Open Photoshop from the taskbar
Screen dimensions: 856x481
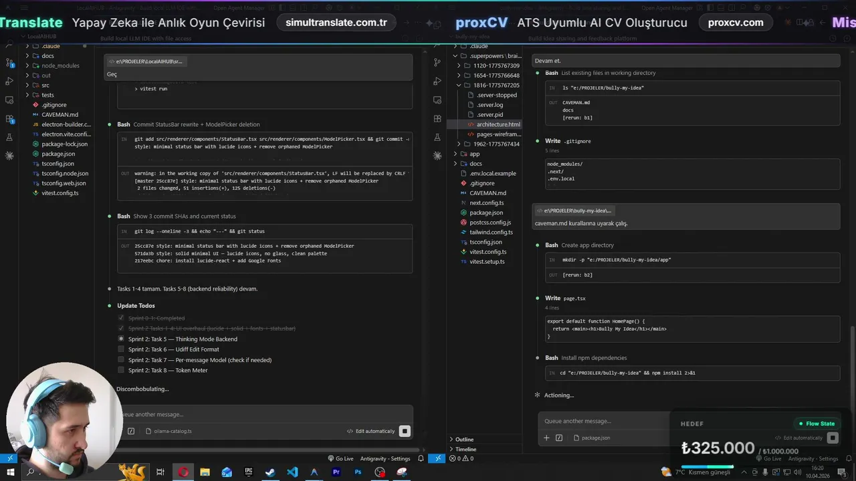[358, 472]
